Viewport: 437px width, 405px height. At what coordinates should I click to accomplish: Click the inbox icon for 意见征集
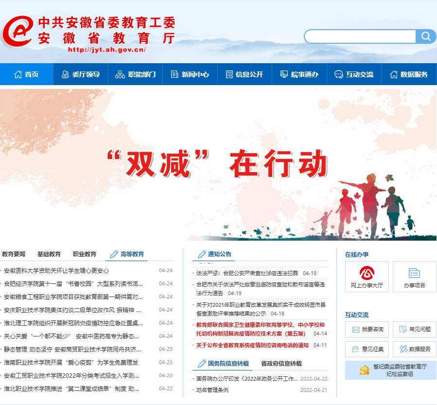click(355, 349)
